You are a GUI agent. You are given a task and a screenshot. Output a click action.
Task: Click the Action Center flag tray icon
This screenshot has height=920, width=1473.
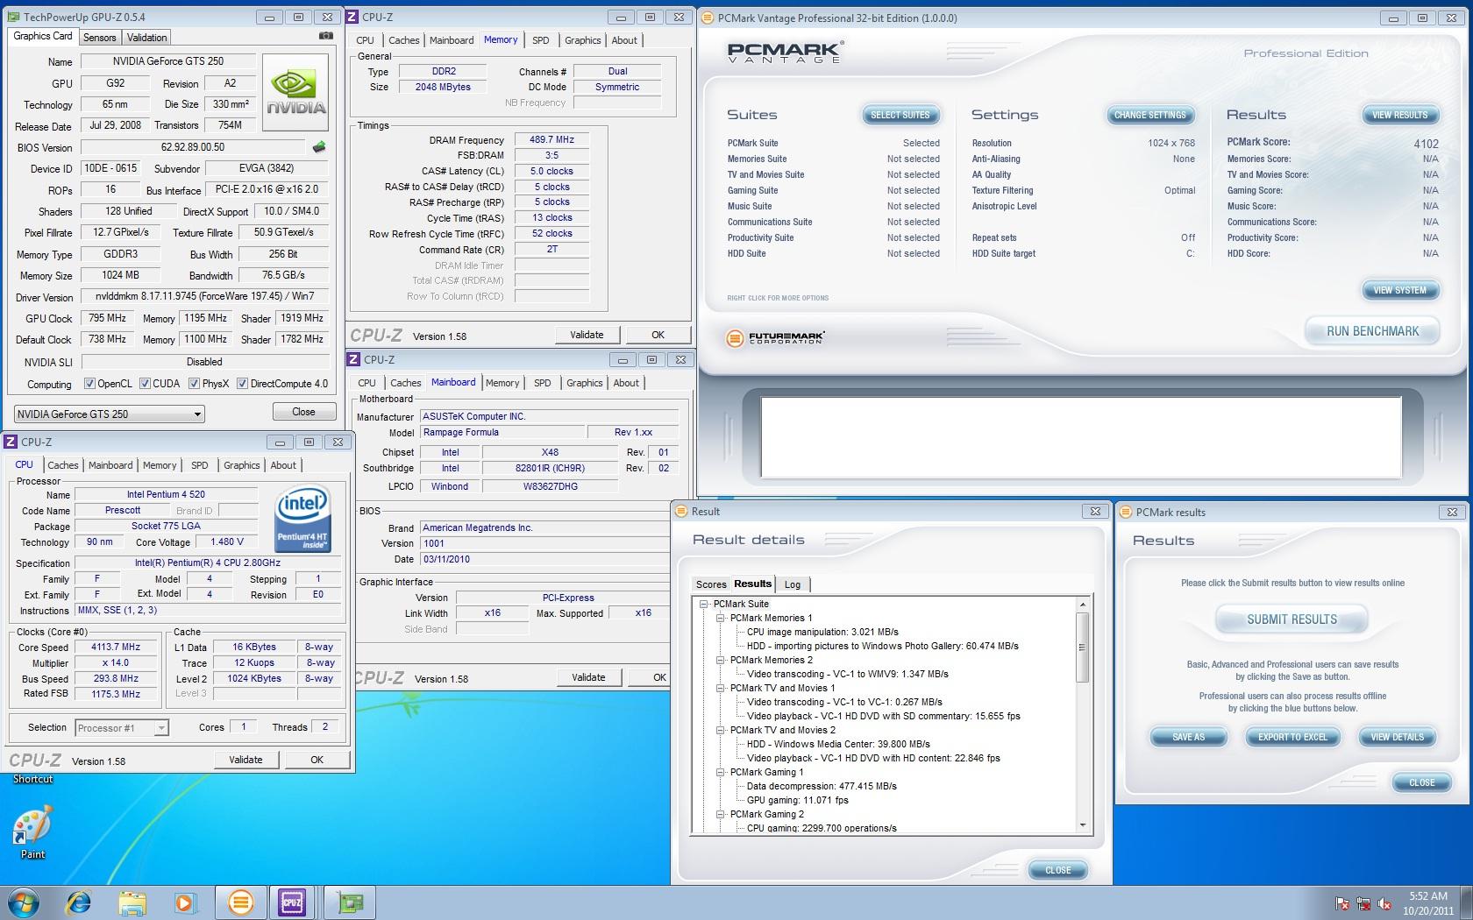[1341, 903]
